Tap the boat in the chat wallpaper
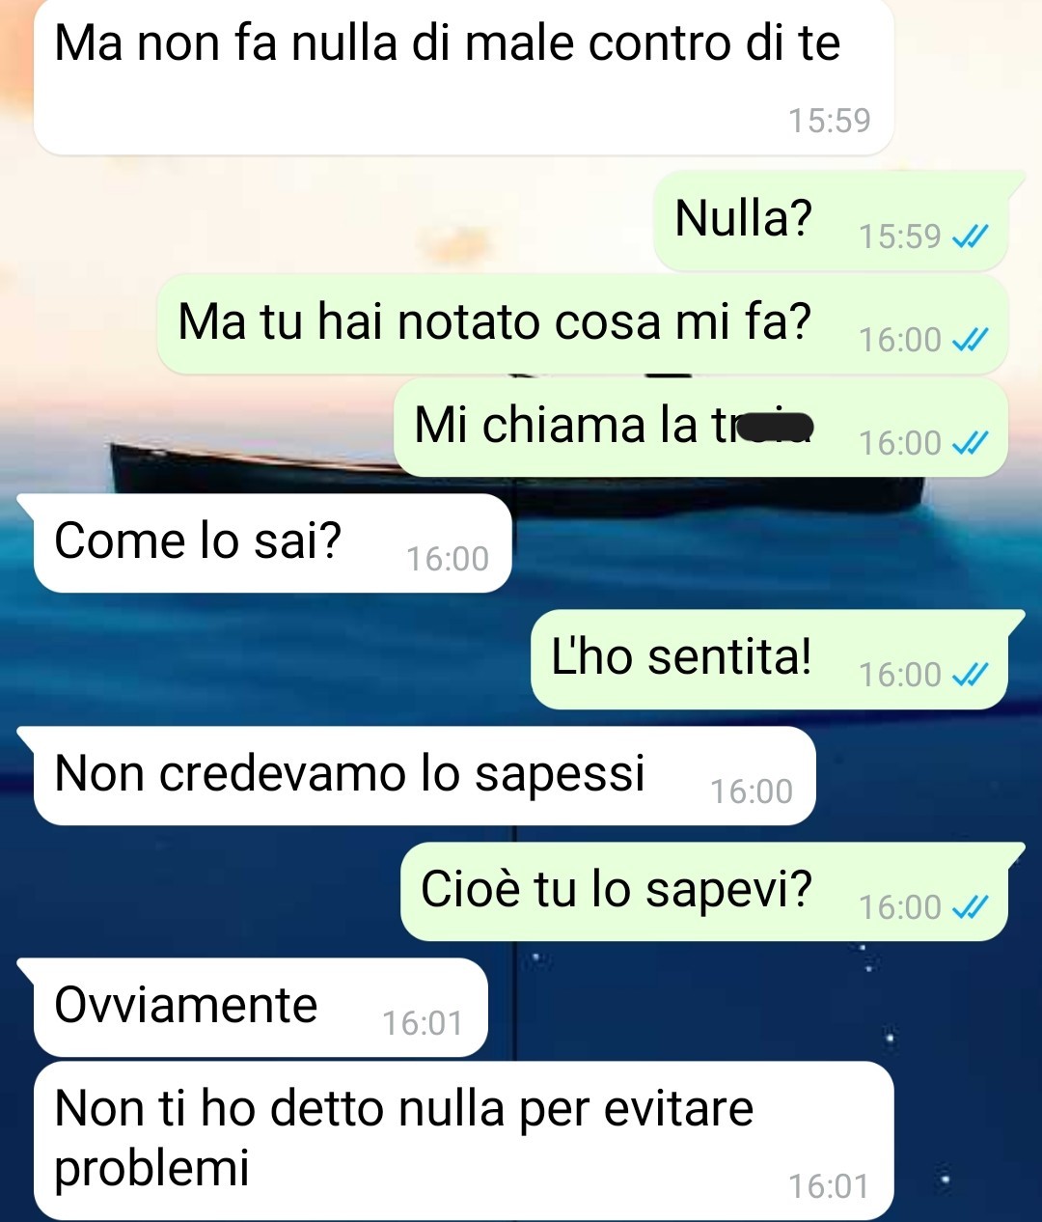Viewport: 1042px width, 1222px height. tap(251, 468)
